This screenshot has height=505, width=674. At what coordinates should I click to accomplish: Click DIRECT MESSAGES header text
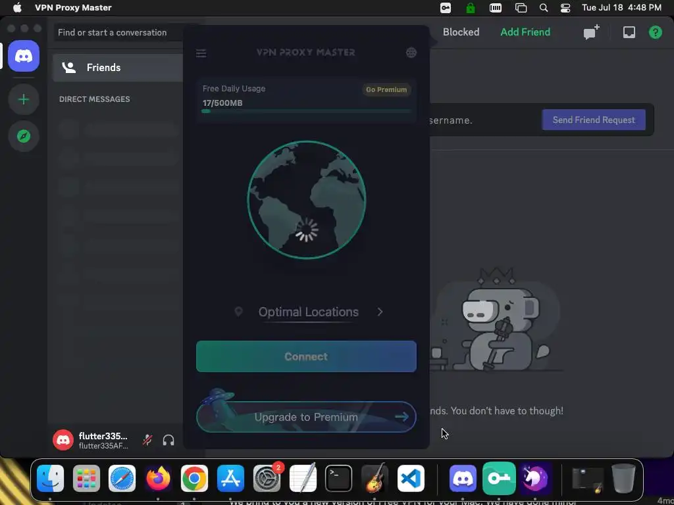[x=95, y=99]
